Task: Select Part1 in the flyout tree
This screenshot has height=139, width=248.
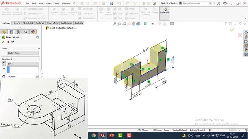Action: [61, 28]
